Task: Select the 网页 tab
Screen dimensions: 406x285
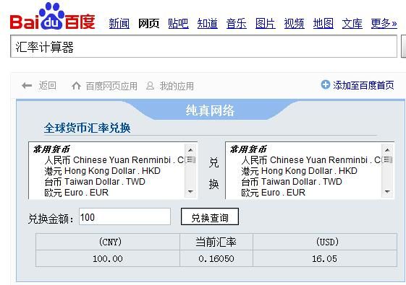Action: tap(148, 24)
